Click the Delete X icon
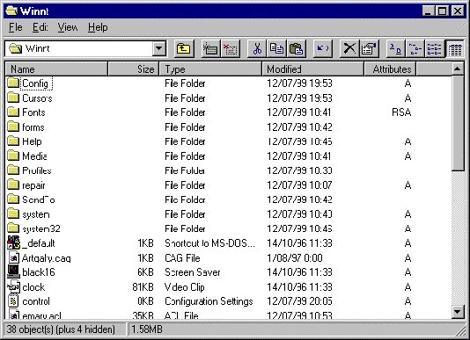470x340 pixels. [349, 48]
